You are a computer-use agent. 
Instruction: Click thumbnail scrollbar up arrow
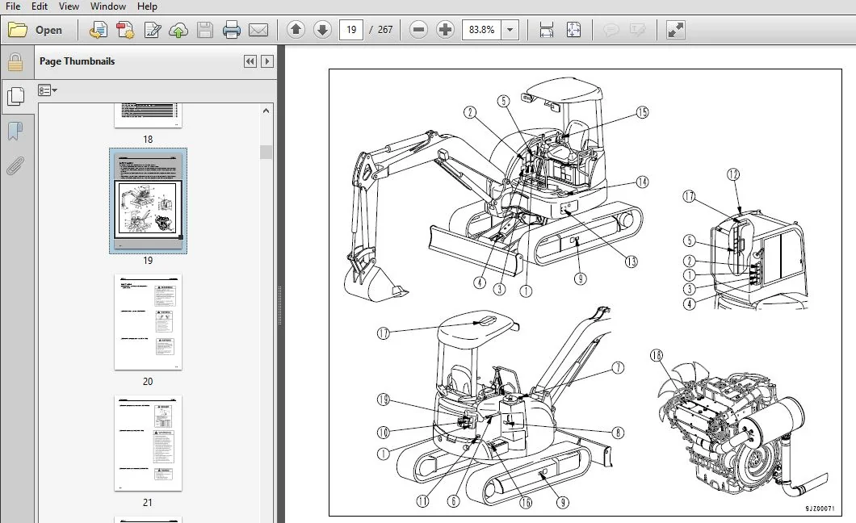coord(266,111)
